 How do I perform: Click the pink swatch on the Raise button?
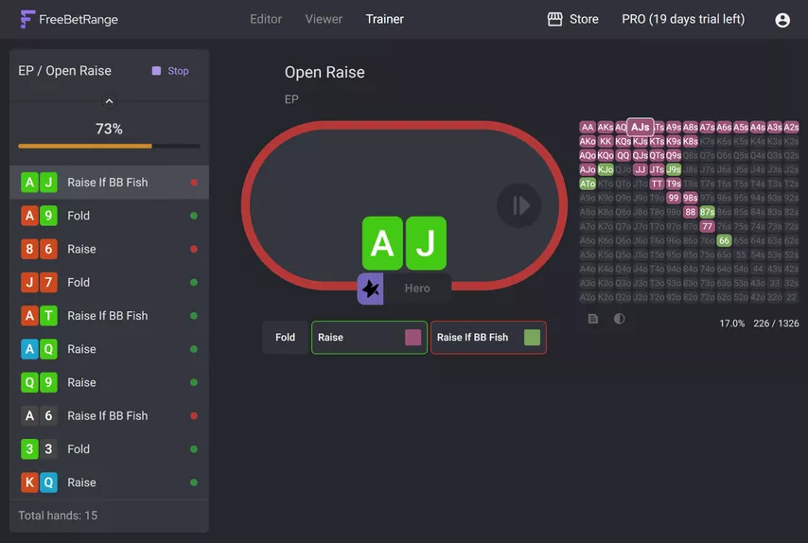coord(413,338)
